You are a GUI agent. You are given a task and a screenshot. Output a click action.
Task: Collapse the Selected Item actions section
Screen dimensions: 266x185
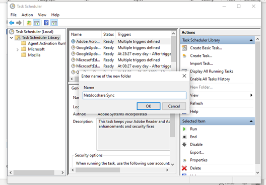tap(251, 121)
